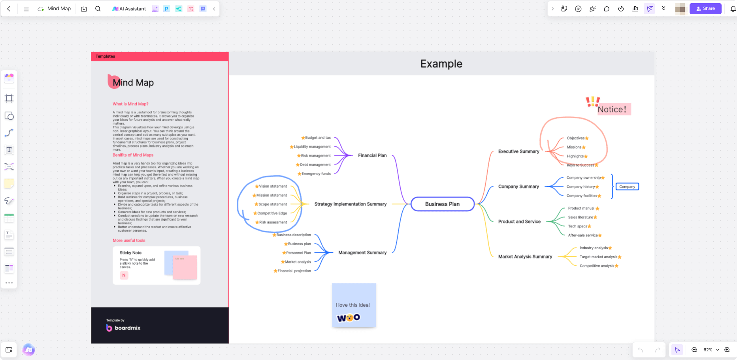
Task: Open the comments bubble icon
Action: tap(607, 9)
